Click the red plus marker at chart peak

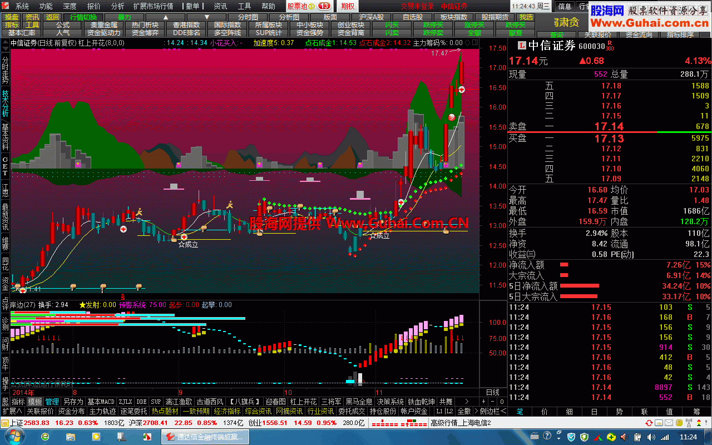pyautogui.click(x=461, y=89)
